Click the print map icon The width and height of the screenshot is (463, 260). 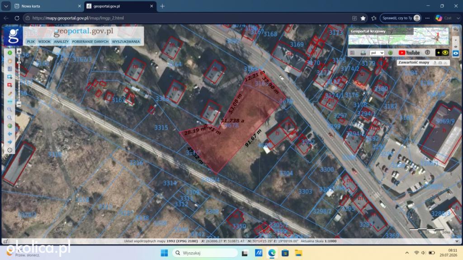363,53
